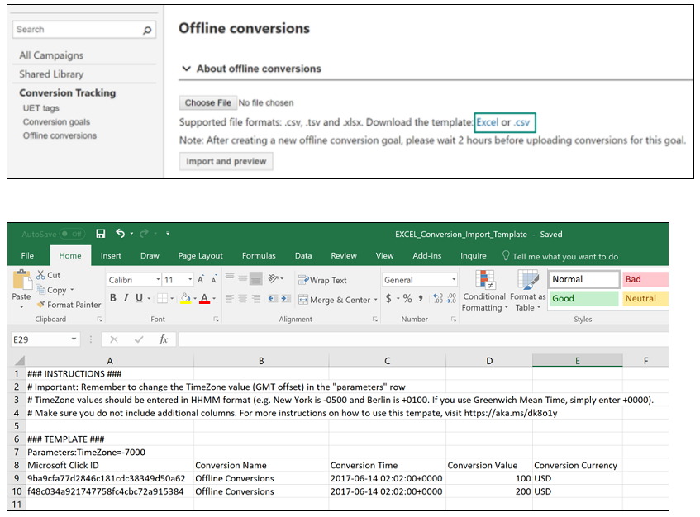The width and height of the screenshot is (700, 517).
Task: Click the Increase Font Size icon
Action: coord(201,280)
